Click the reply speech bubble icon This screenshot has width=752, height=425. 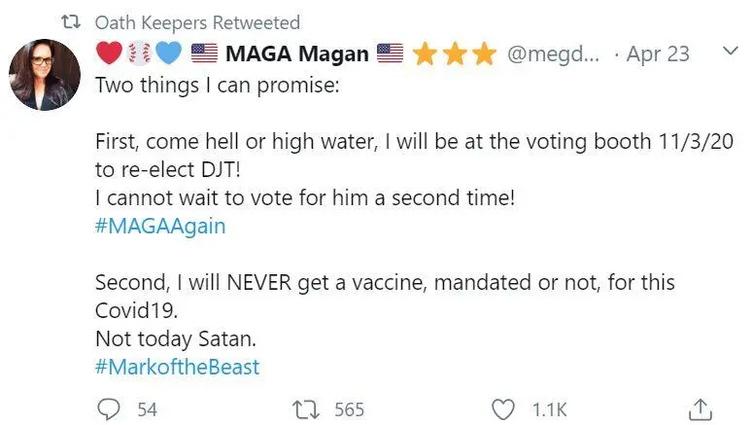[109, 409]
